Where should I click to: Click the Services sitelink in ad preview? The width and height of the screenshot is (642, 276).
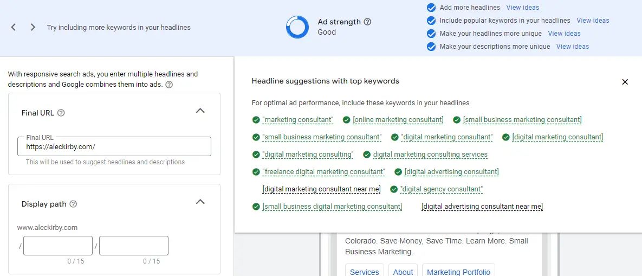(x=365, y=272)
